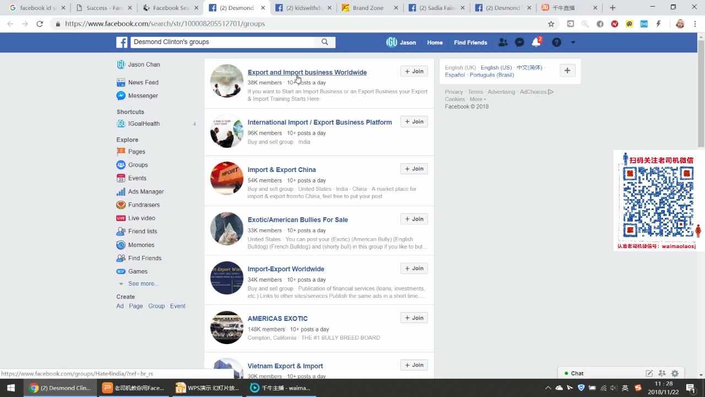Open AdChoices footer link
705x397 pixels.
(x=536, y=92)
